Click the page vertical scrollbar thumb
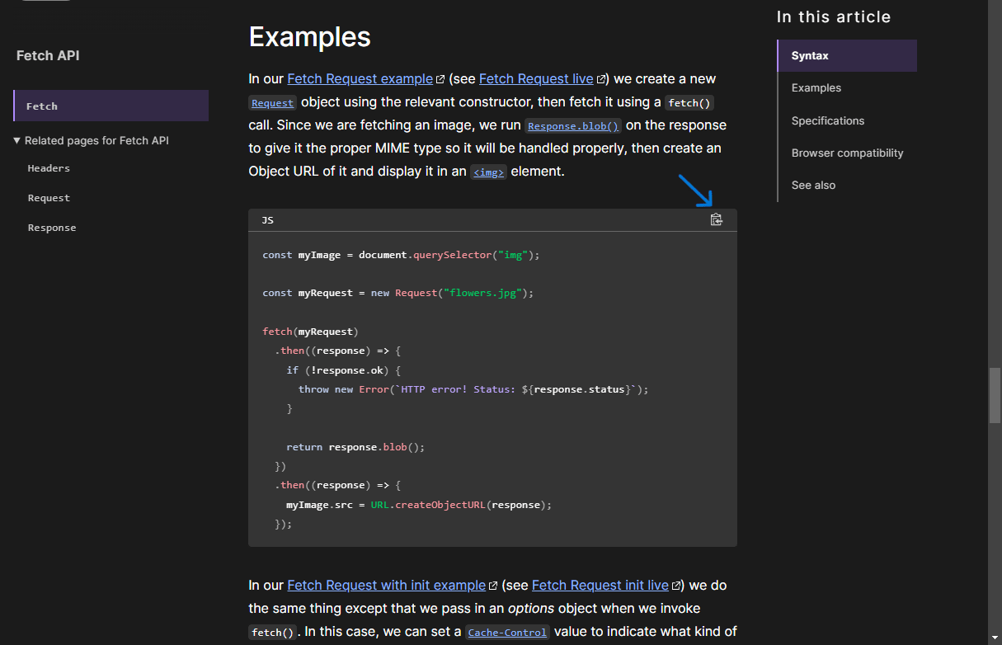 click(x=995, y=395)
